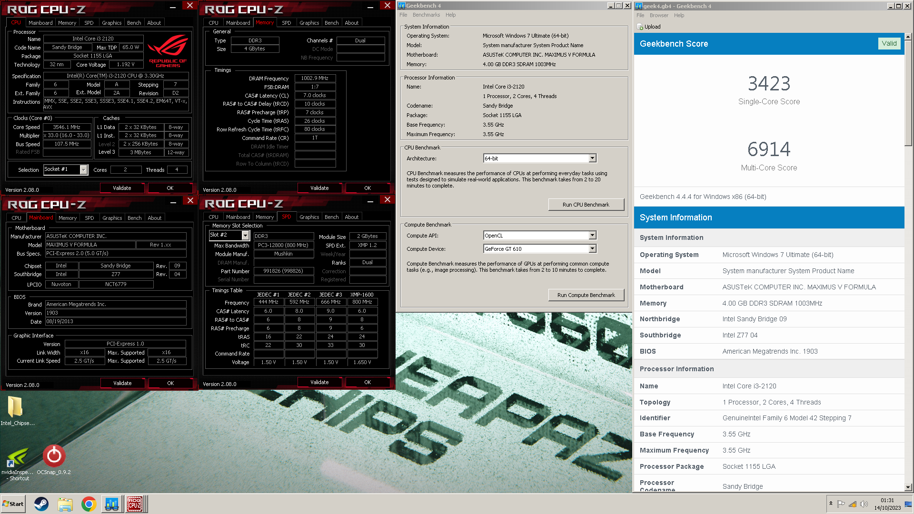
Task: Click scrollbar up arrow in Geekbench results
Action: coord(908,37)
